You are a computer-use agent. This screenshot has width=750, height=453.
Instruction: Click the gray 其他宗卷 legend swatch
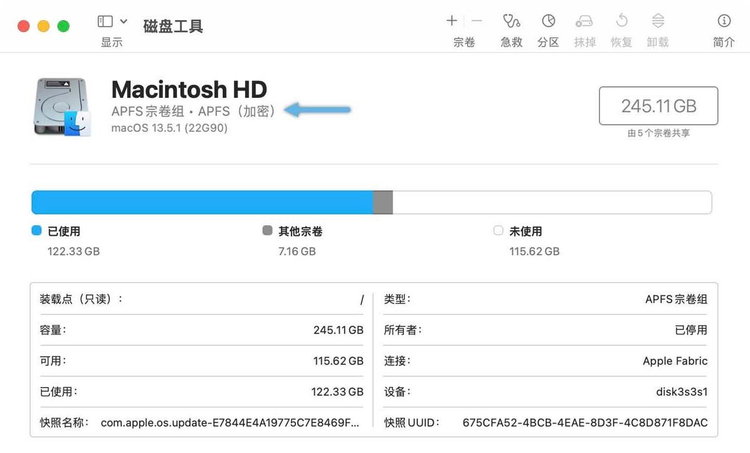[x=268, y=231]
